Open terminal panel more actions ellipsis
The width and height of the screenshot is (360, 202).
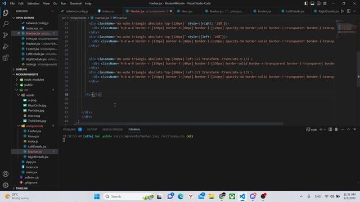pos(343,130)
